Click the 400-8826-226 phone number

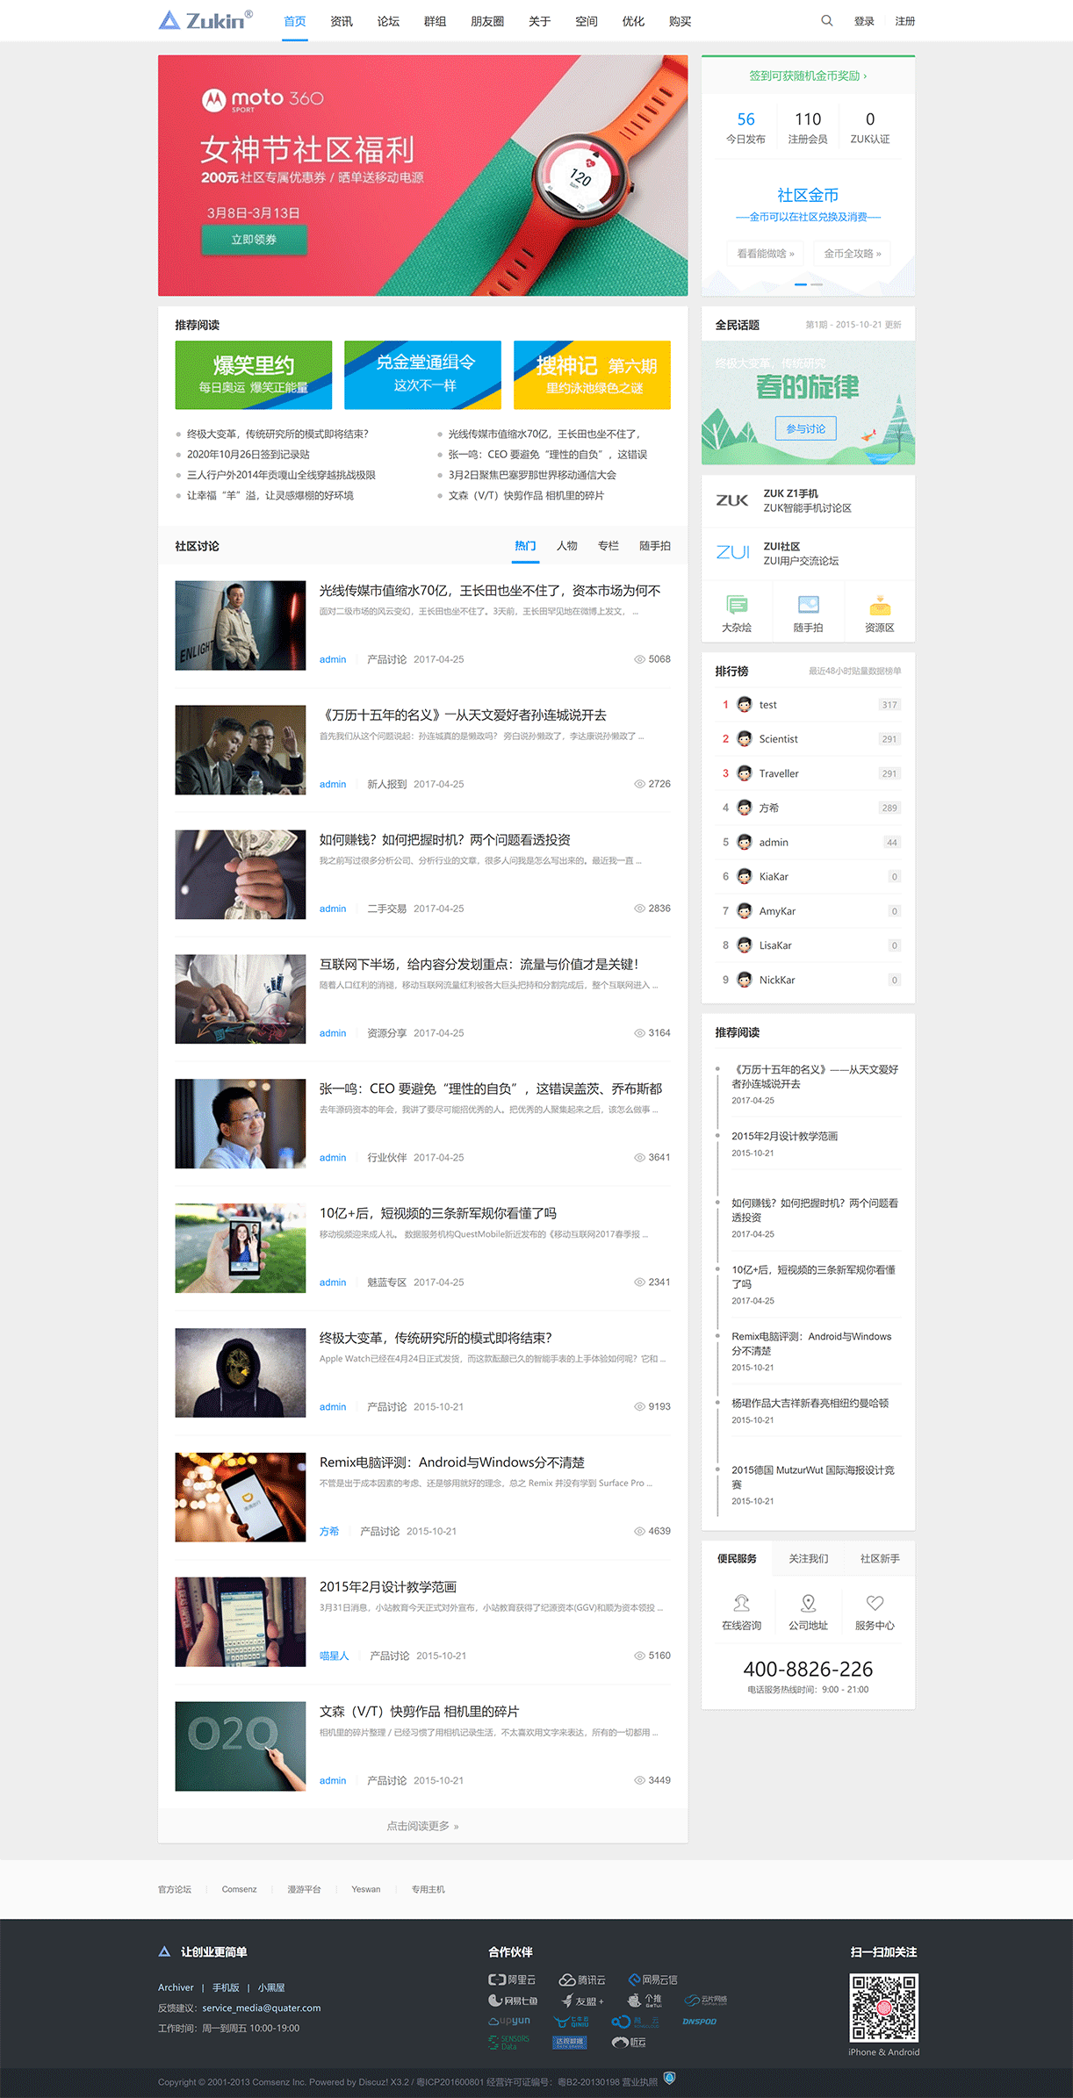[808, 1669]
